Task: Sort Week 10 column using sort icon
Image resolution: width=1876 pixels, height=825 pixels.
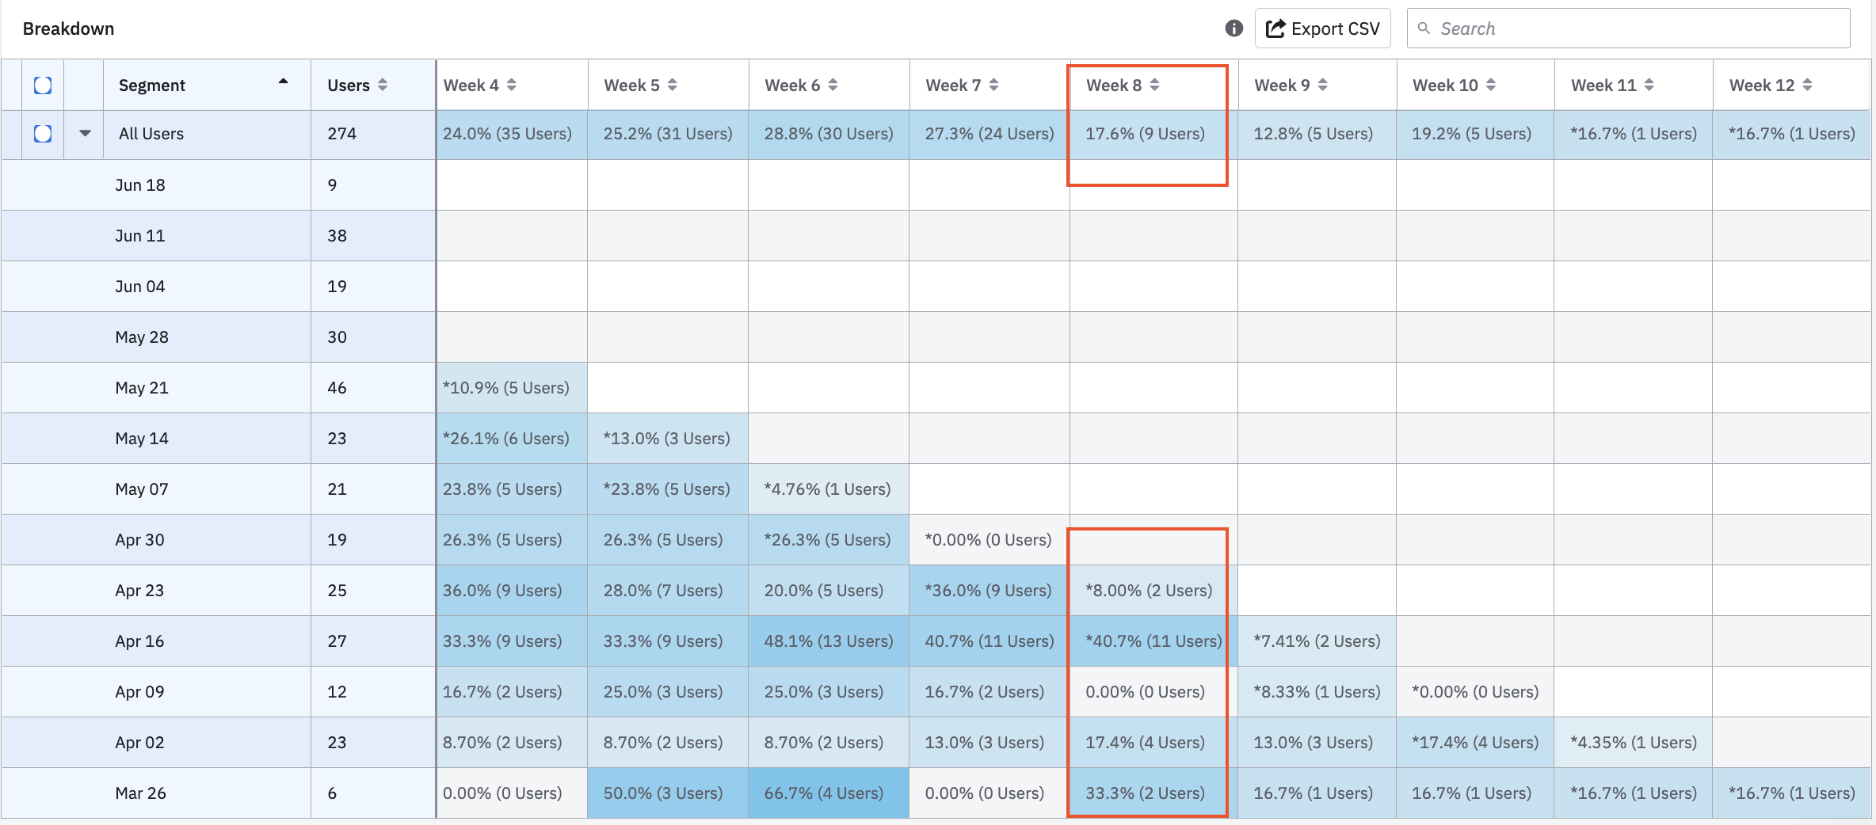Action: click(x=1491, y=85)
